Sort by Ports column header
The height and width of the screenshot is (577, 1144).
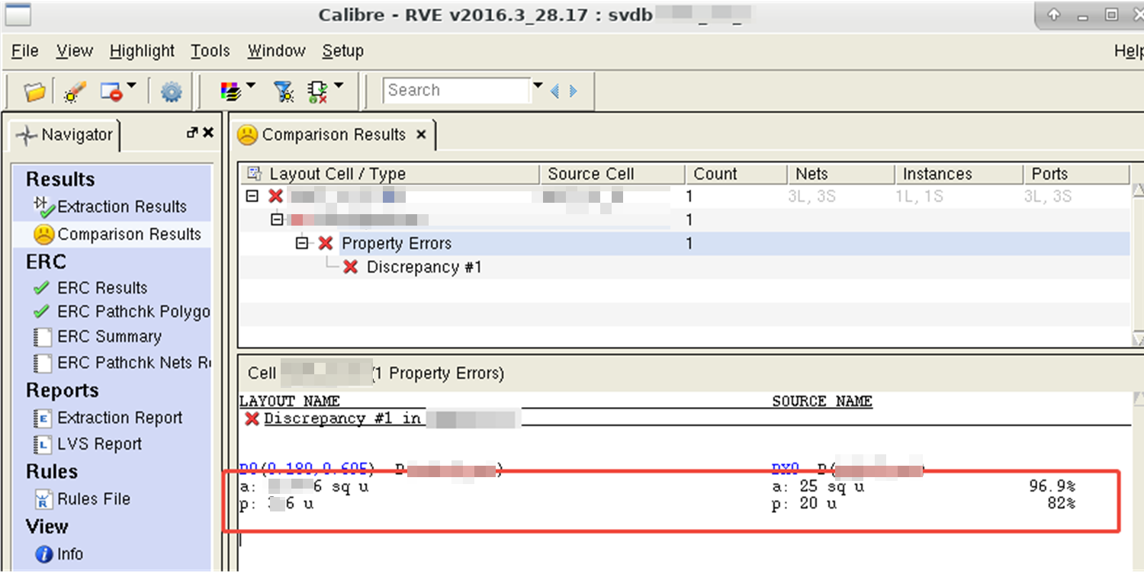click(x=1076, y=174)
